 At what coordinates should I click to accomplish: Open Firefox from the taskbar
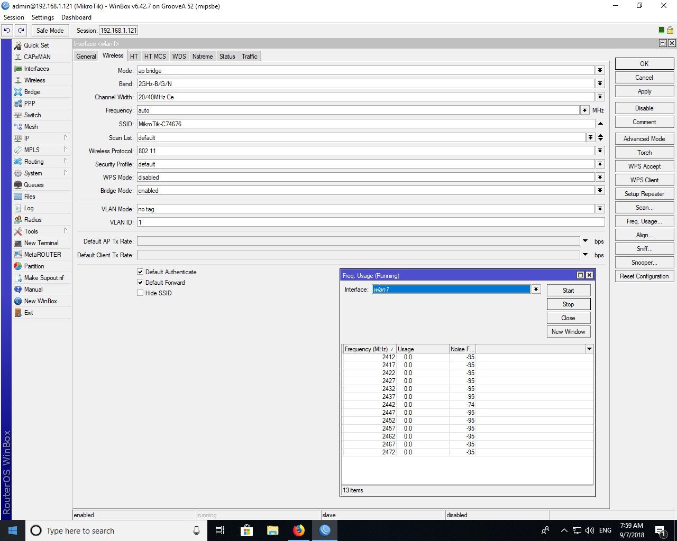pos(299,530)
